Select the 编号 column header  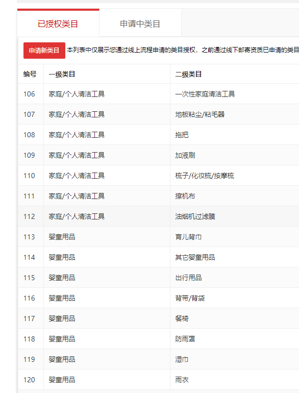point(30,74)
